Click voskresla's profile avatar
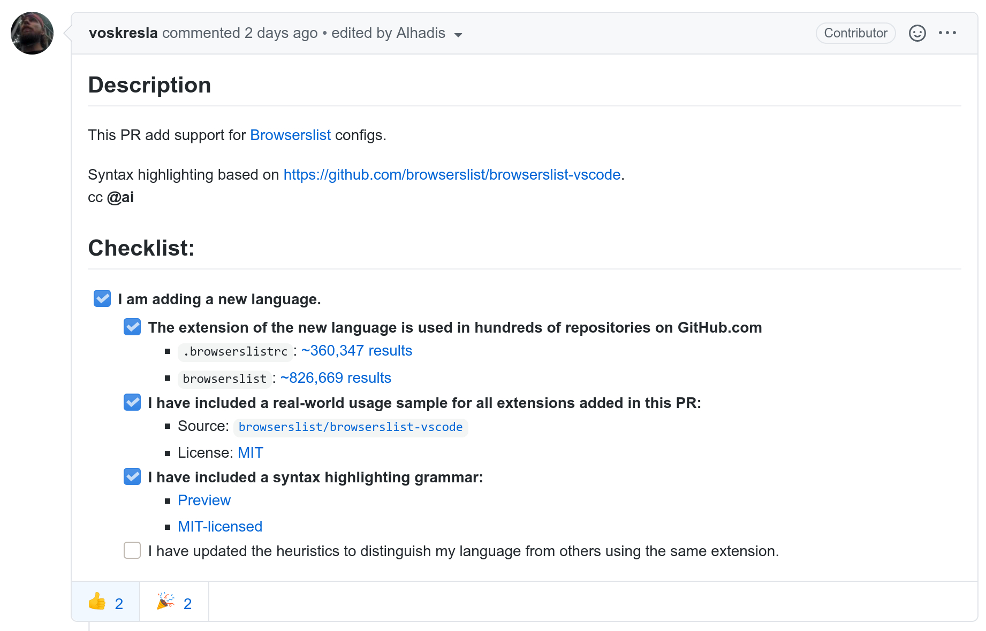986x631 pixels. click(x=32, y=33)
